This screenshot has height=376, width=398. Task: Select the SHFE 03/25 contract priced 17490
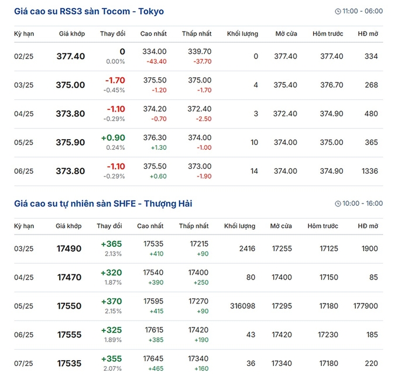click(198, 249)
